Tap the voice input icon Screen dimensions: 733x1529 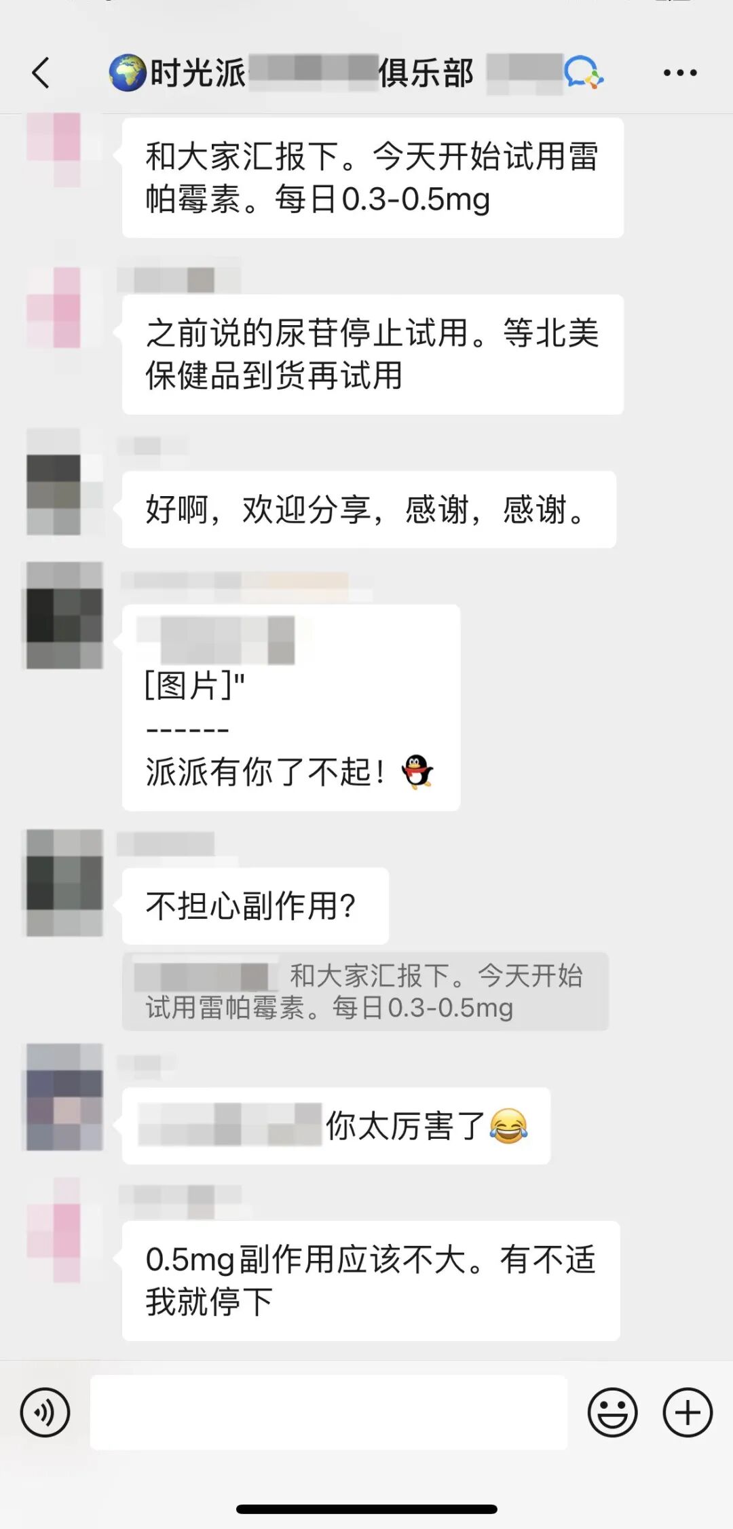point(45,1412)
